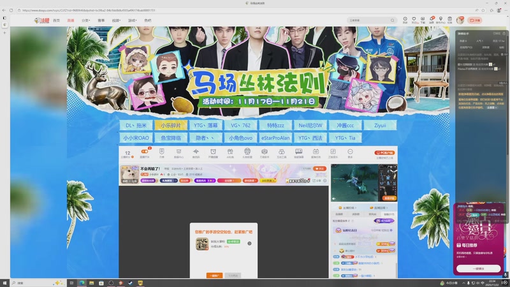Open Microsoft Edge from the taskbar

pyautogui.click(x=82, y=283)
